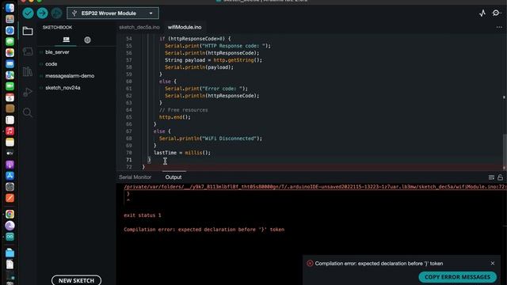This screenshot has height=285, width=507.
Task: Switch to the sketch_dec5a.ino editor tab
Action: click(x=139, y=27)
